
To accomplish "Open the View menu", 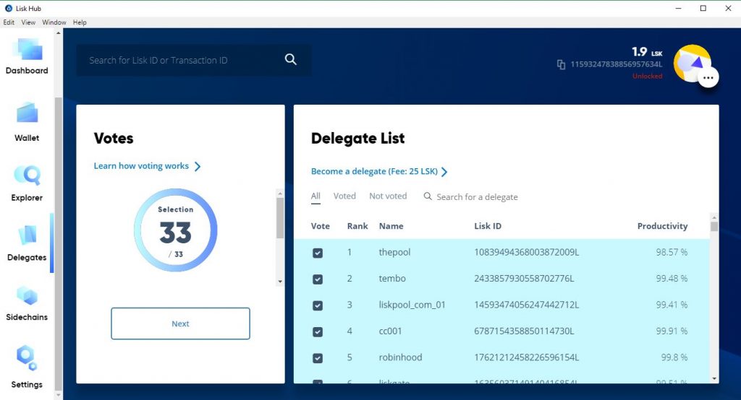I will click(x=28, y=22).
